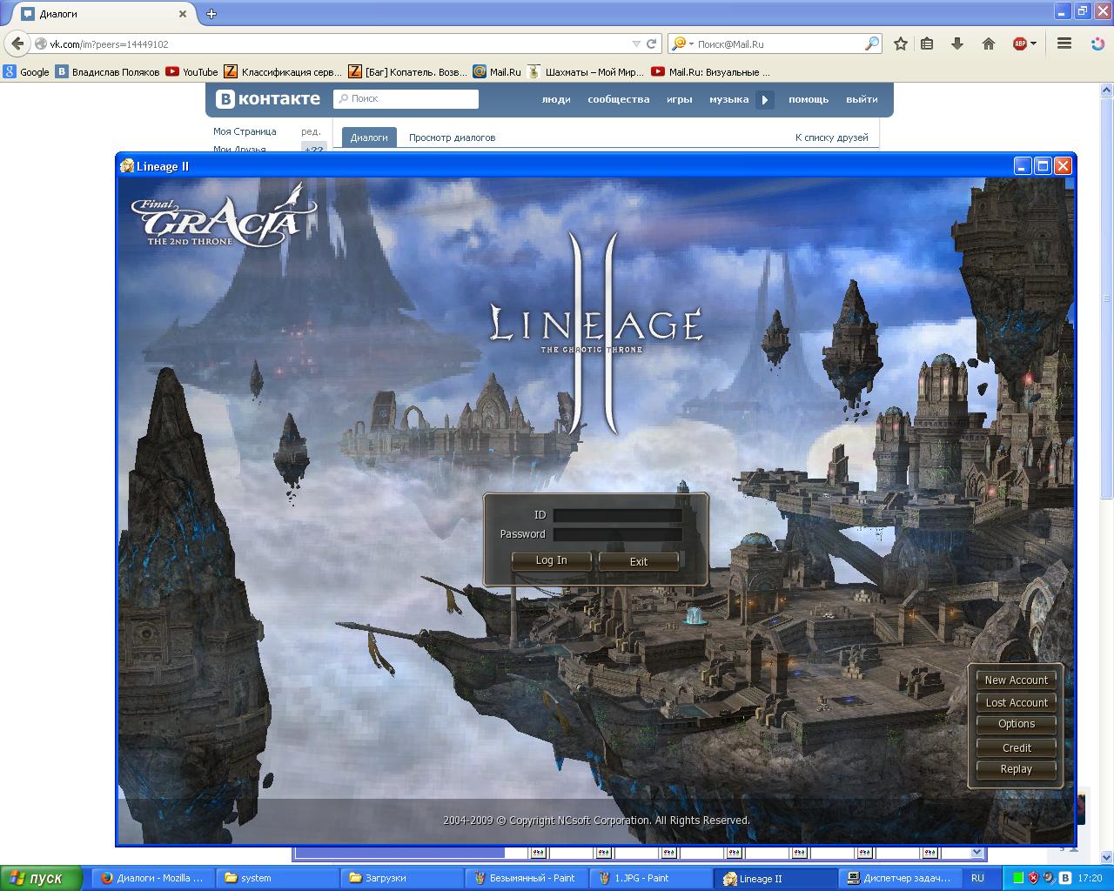This screenshot has height=891, width=1114.
Task: Open the [Баг] Копатель bookmark
Action: click(407, 72)
